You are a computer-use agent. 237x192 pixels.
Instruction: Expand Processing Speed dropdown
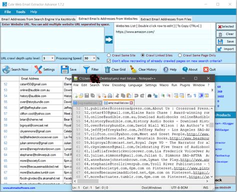94,58
